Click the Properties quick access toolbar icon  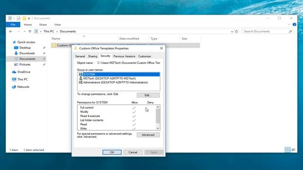[x=18, y=18]
